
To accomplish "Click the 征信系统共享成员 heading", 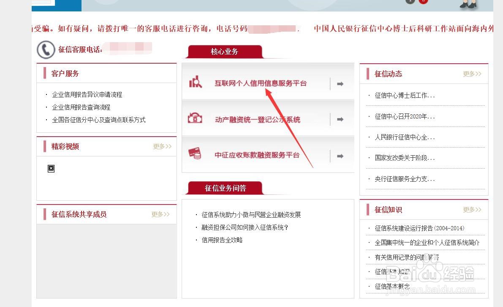I will pos(79,214).
